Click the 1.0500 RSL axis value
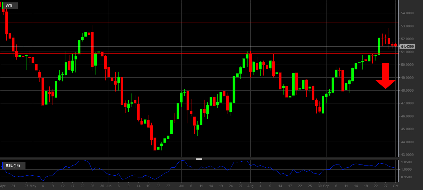This screenshot has width=423, height=190. click(408, 162)
